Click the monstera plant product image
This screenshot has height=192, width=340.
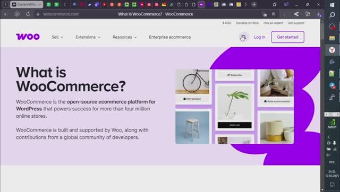[235, 103]
